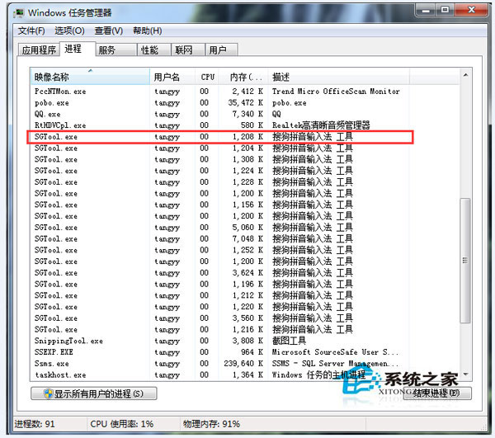Select SGTool.exe row with 1,220 K
The image size is (495, 438).
(x=220, y=307)
